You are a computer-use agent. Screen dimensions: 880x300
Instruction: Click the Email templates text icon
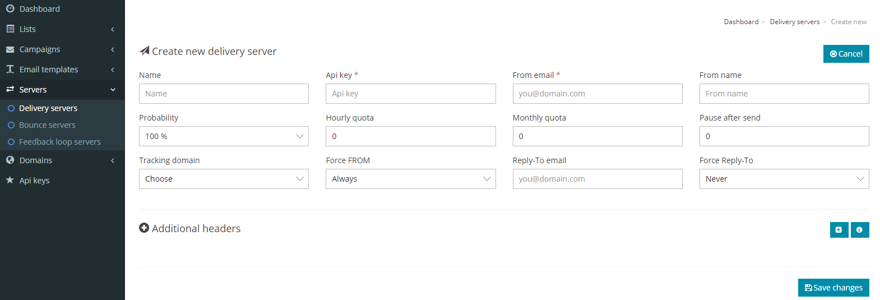(10, 69)
